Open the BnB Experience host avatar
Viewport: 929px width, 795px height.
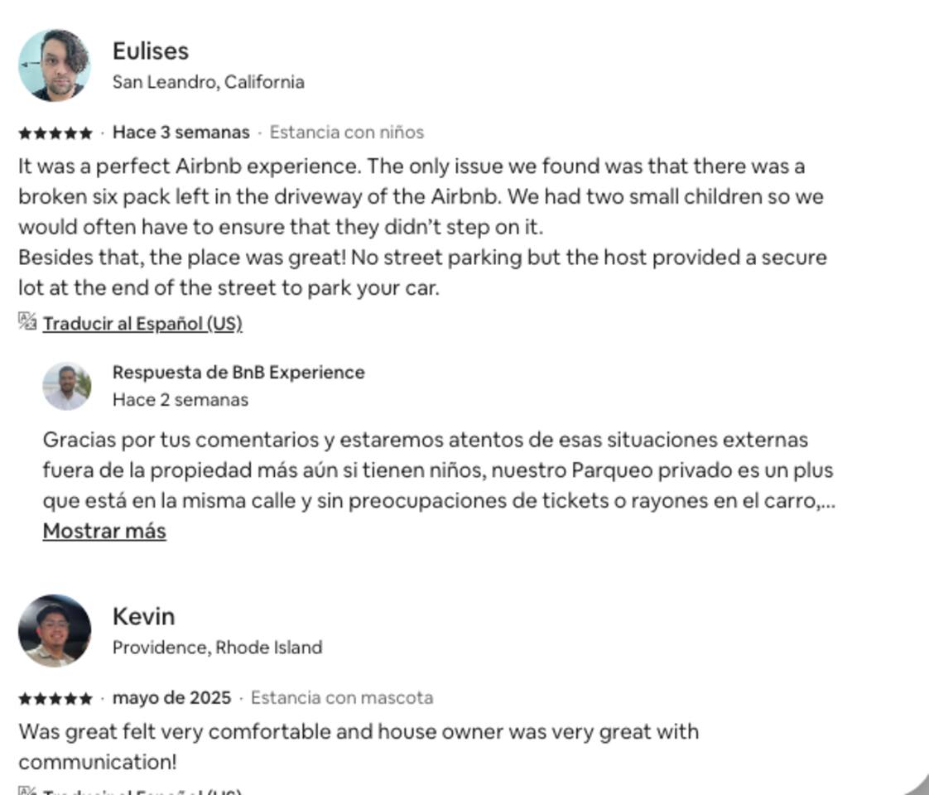67,386
